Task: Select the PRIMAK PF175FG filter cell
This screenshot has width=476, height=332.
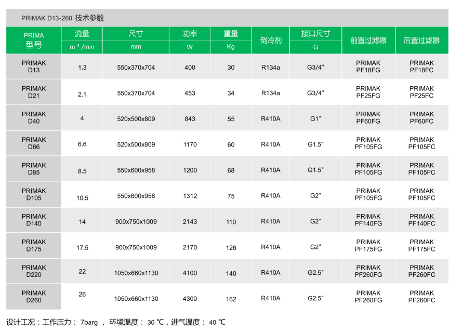Action: pyautogui.click(x=368, y=246)
